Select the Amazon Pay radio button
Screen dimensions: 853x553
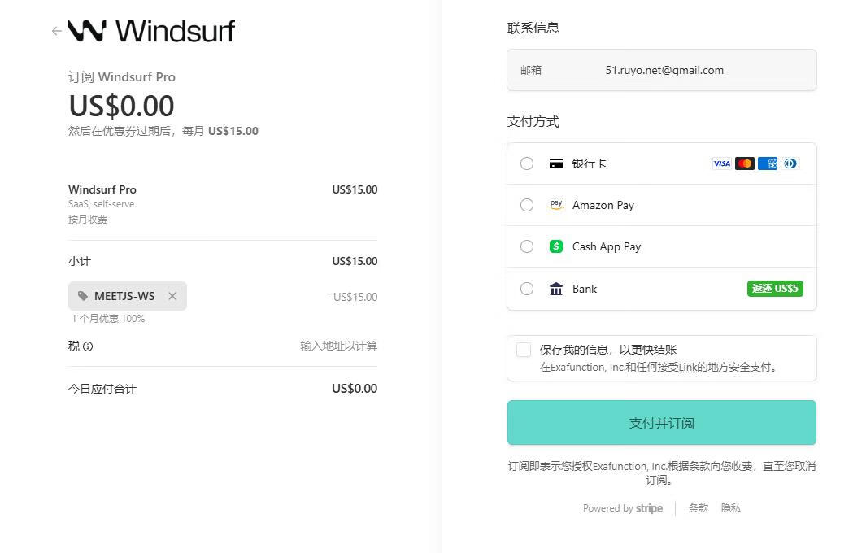(x=527, y=205)
